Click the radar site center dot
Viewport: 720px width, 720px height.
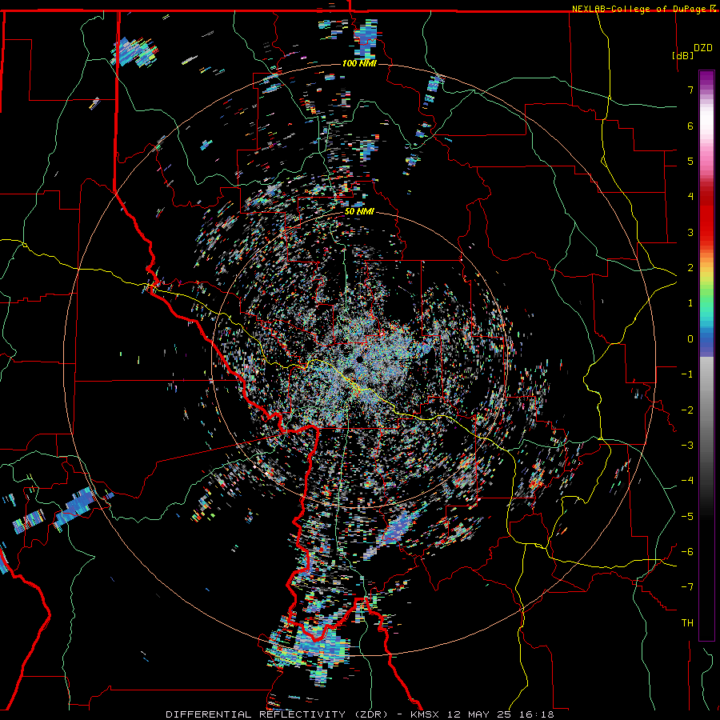(x=358, y=359)
